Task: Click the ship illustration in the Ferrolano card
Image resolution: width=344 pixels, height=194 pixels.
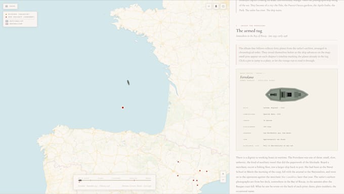Action: (x=287, y=95)
